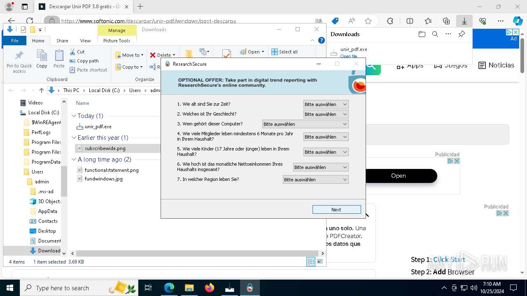Screen dimensions: 527x296
Task: Add this page to favorites star
Action: tap(368, 21)
